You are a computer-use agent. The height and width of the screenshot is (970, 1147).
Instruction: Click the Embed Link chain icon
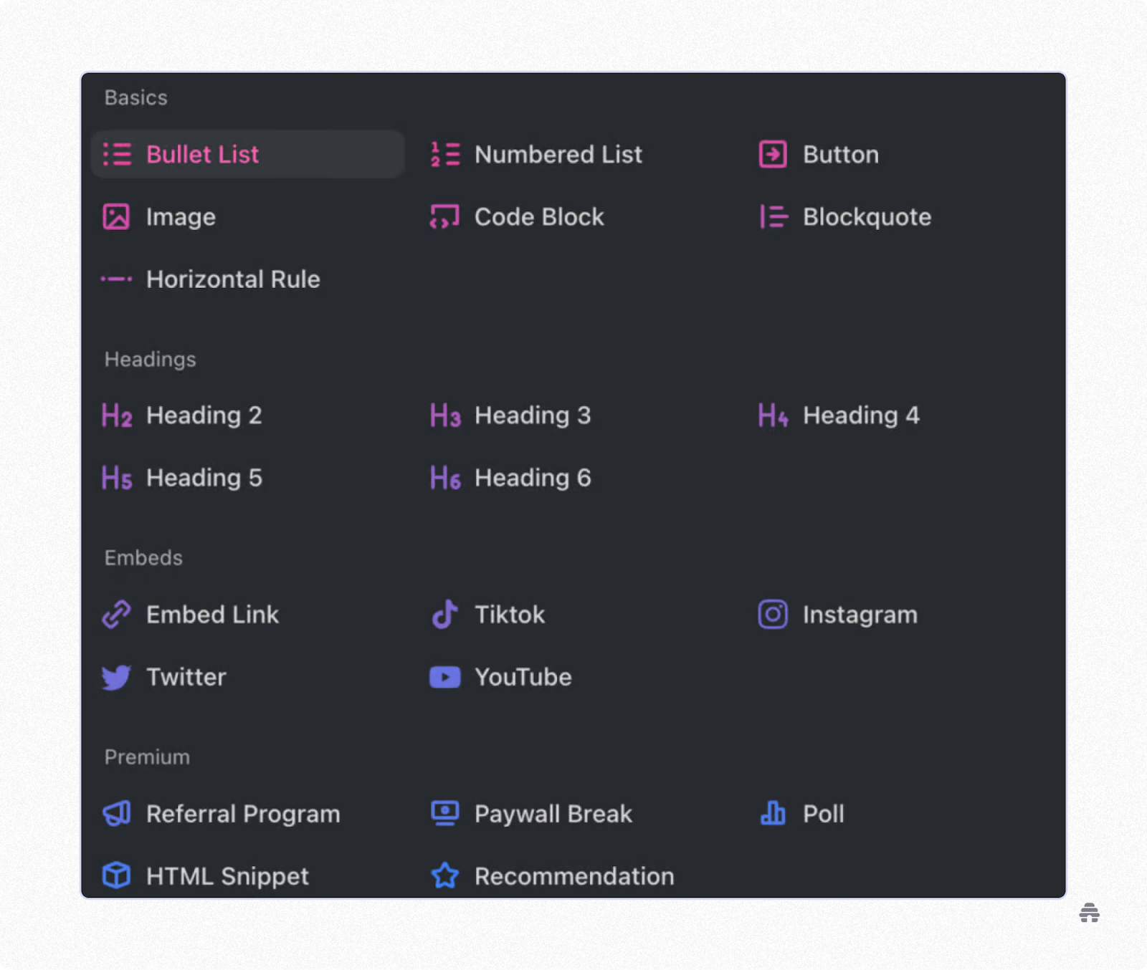tap(117, 614)
